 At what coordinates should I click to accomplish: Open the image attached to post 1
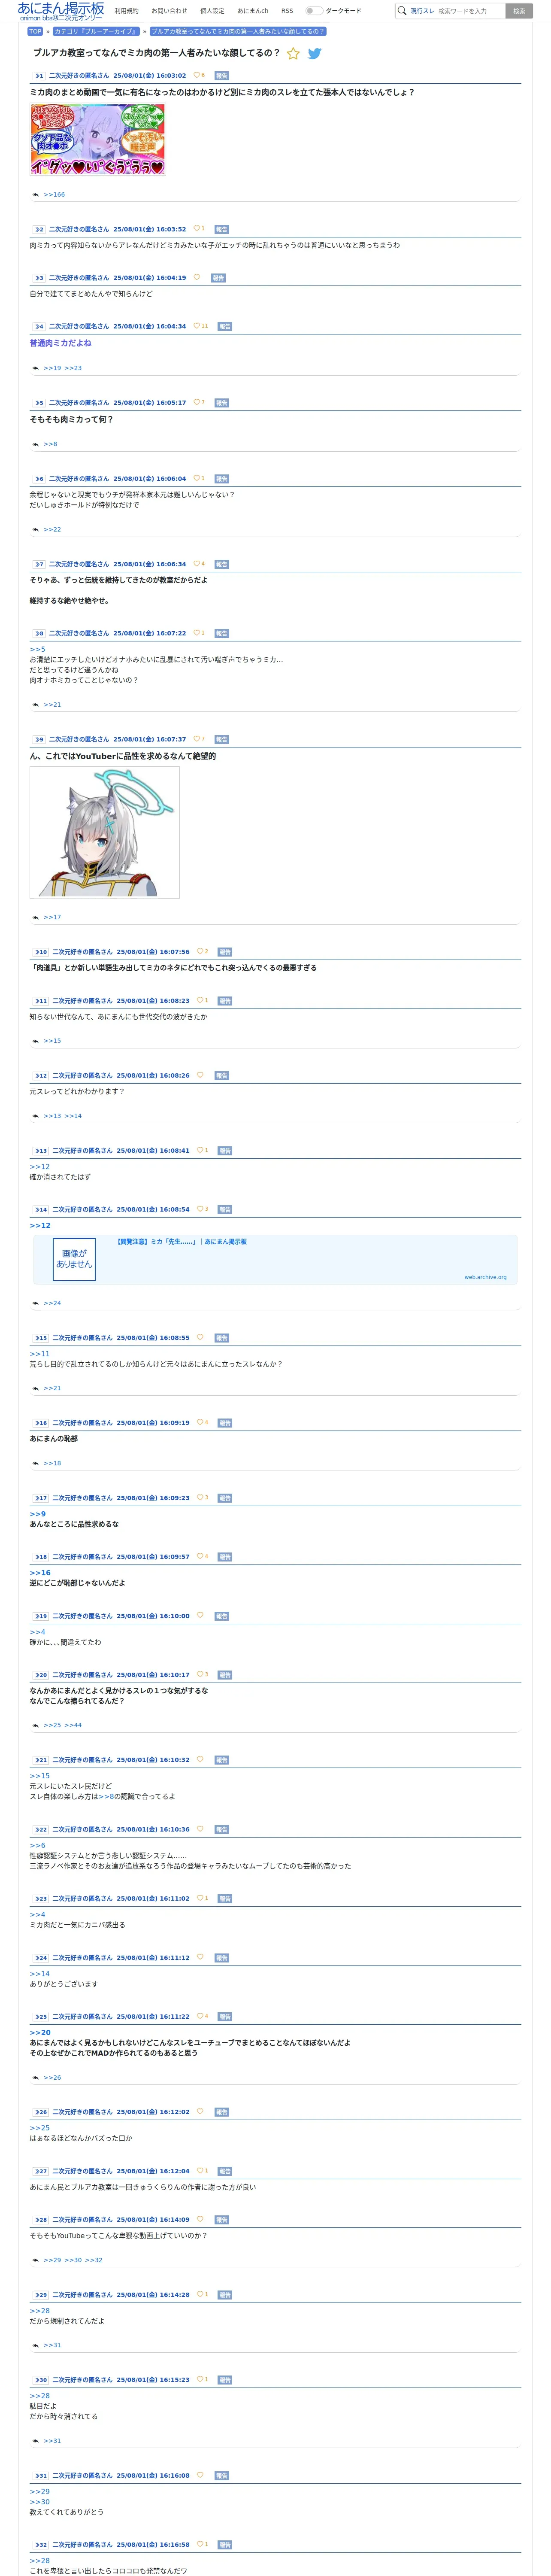(x=97, y=139)
